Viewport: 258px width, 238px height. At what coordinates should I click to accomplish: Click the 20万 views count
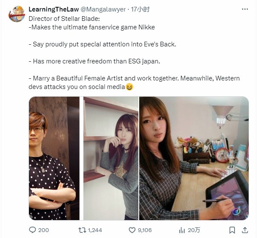pos(194,230)
